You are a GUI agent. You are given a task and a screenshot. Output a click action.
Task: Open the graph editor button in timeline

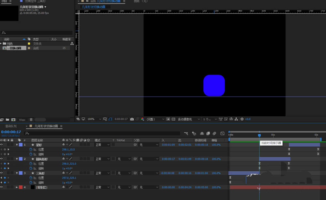tap(222, 133)
